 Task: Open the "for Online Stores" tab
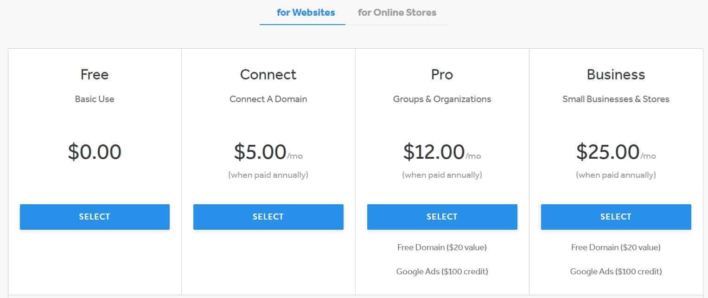397,13
